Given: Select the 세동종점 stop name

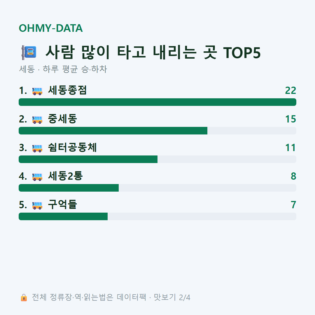Looking at the screenshot, I should 67,90.
